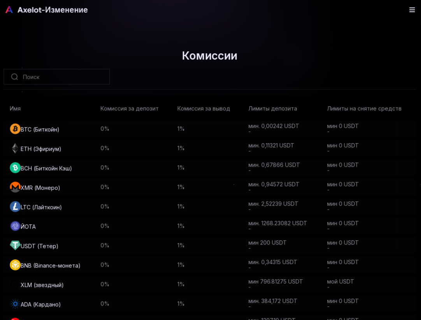
Task: Click the Bitcoin Cash green icon
Action: pyautogui.click(x=15, y=168)
